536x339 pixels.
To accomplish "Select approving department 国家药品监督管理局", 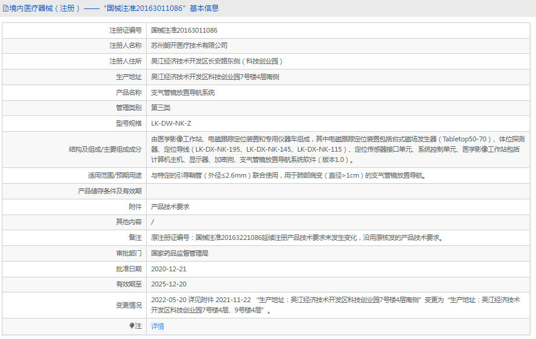I will (x=180, y=253).
